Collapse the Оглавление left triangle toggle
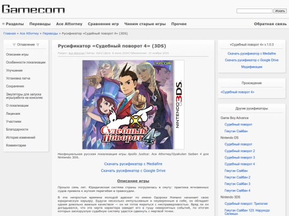The image size is (289, 216). pyautogui.click(x=14, y=45)
